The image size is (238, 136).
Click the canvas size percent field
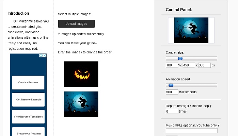pyautogui.click(x=172, y=65)
